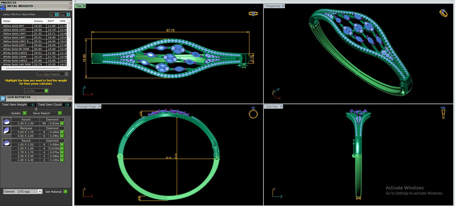Image resolution: width=455 pixels, height=206 pixels.
Task: Click the Side View viewport label
Action: 272,107
